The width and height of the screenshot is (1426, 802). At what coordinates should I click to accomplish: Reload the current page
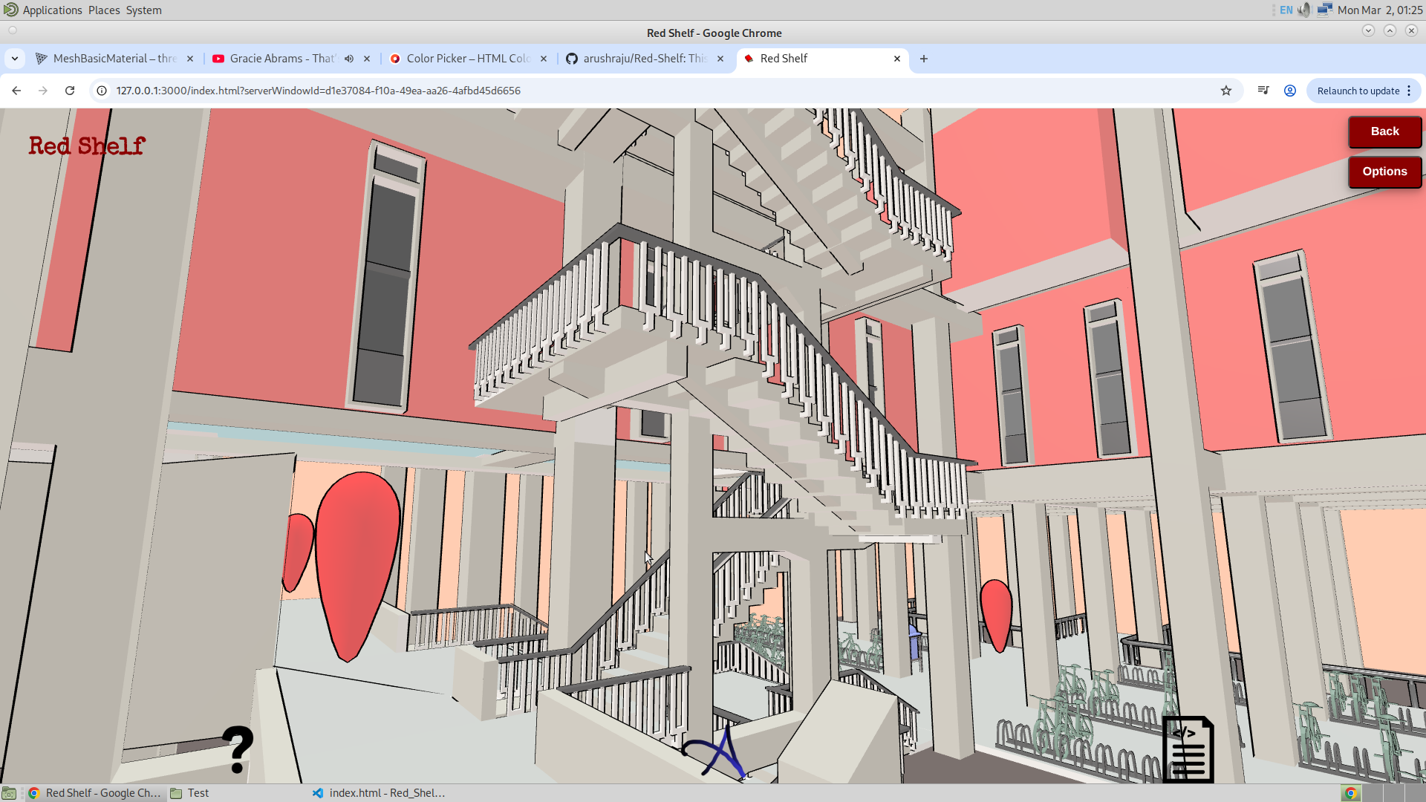point(70,91)
